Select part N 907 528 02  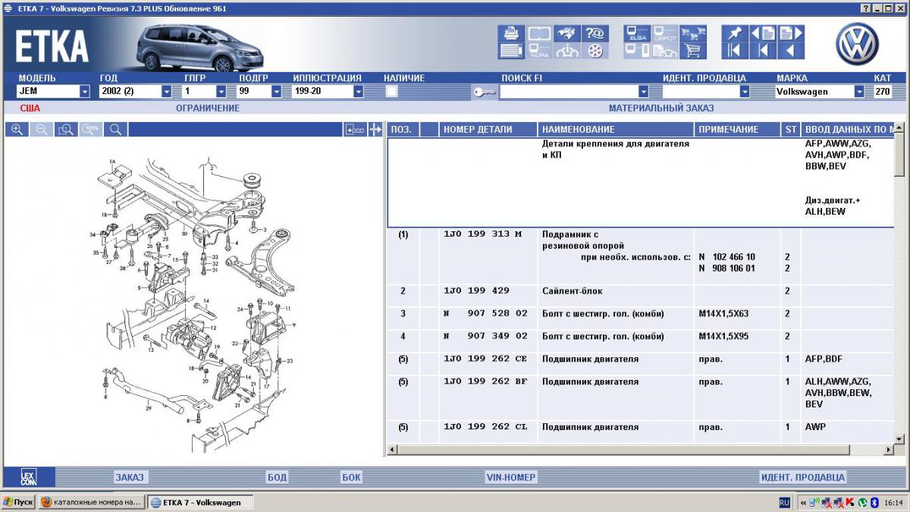[642, 319]
